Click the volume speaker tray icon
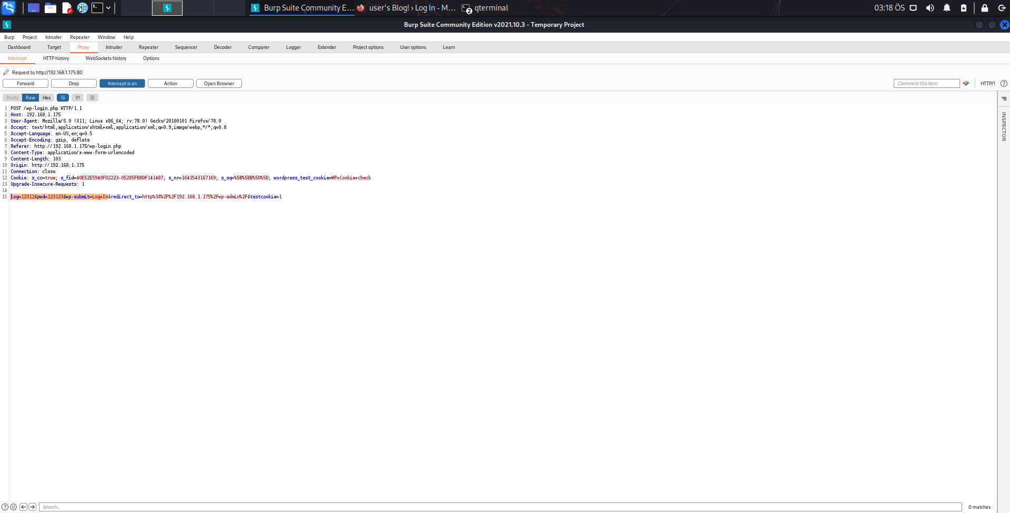The height and width of the screenshot is (513, 1010). tap(930, 8)
